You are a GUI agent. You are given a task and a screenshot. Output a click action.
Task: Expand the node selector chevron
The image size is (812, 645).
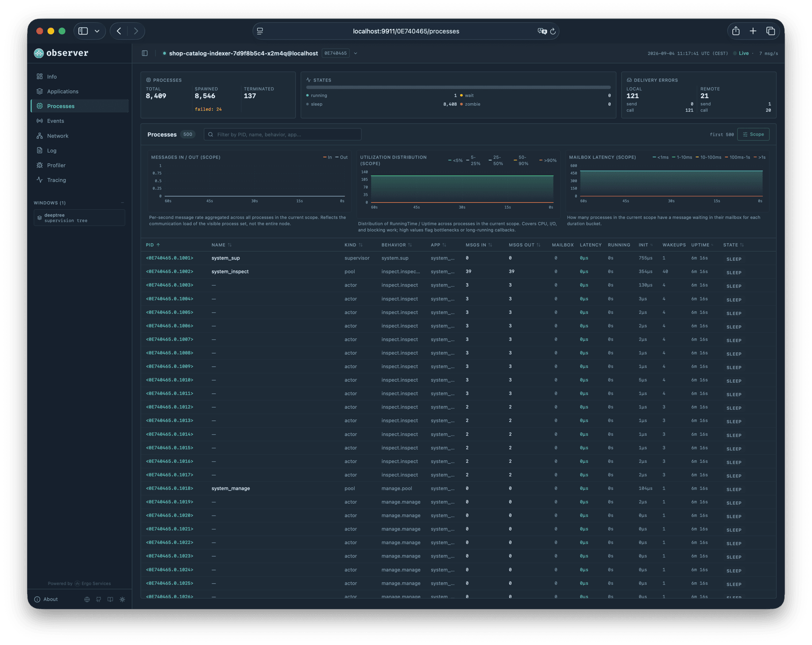(x=356, y=53)
